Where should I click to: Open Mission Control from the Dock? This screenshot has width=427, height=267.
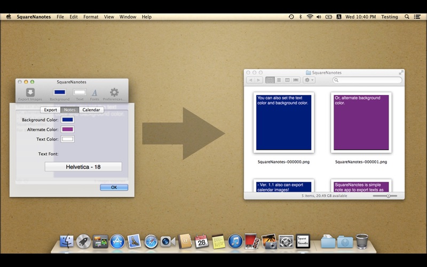coord(100,241)
